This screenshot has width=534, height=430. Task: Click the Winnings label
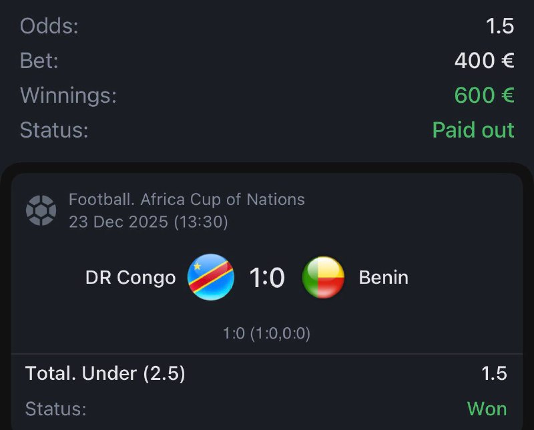point(68,95)
